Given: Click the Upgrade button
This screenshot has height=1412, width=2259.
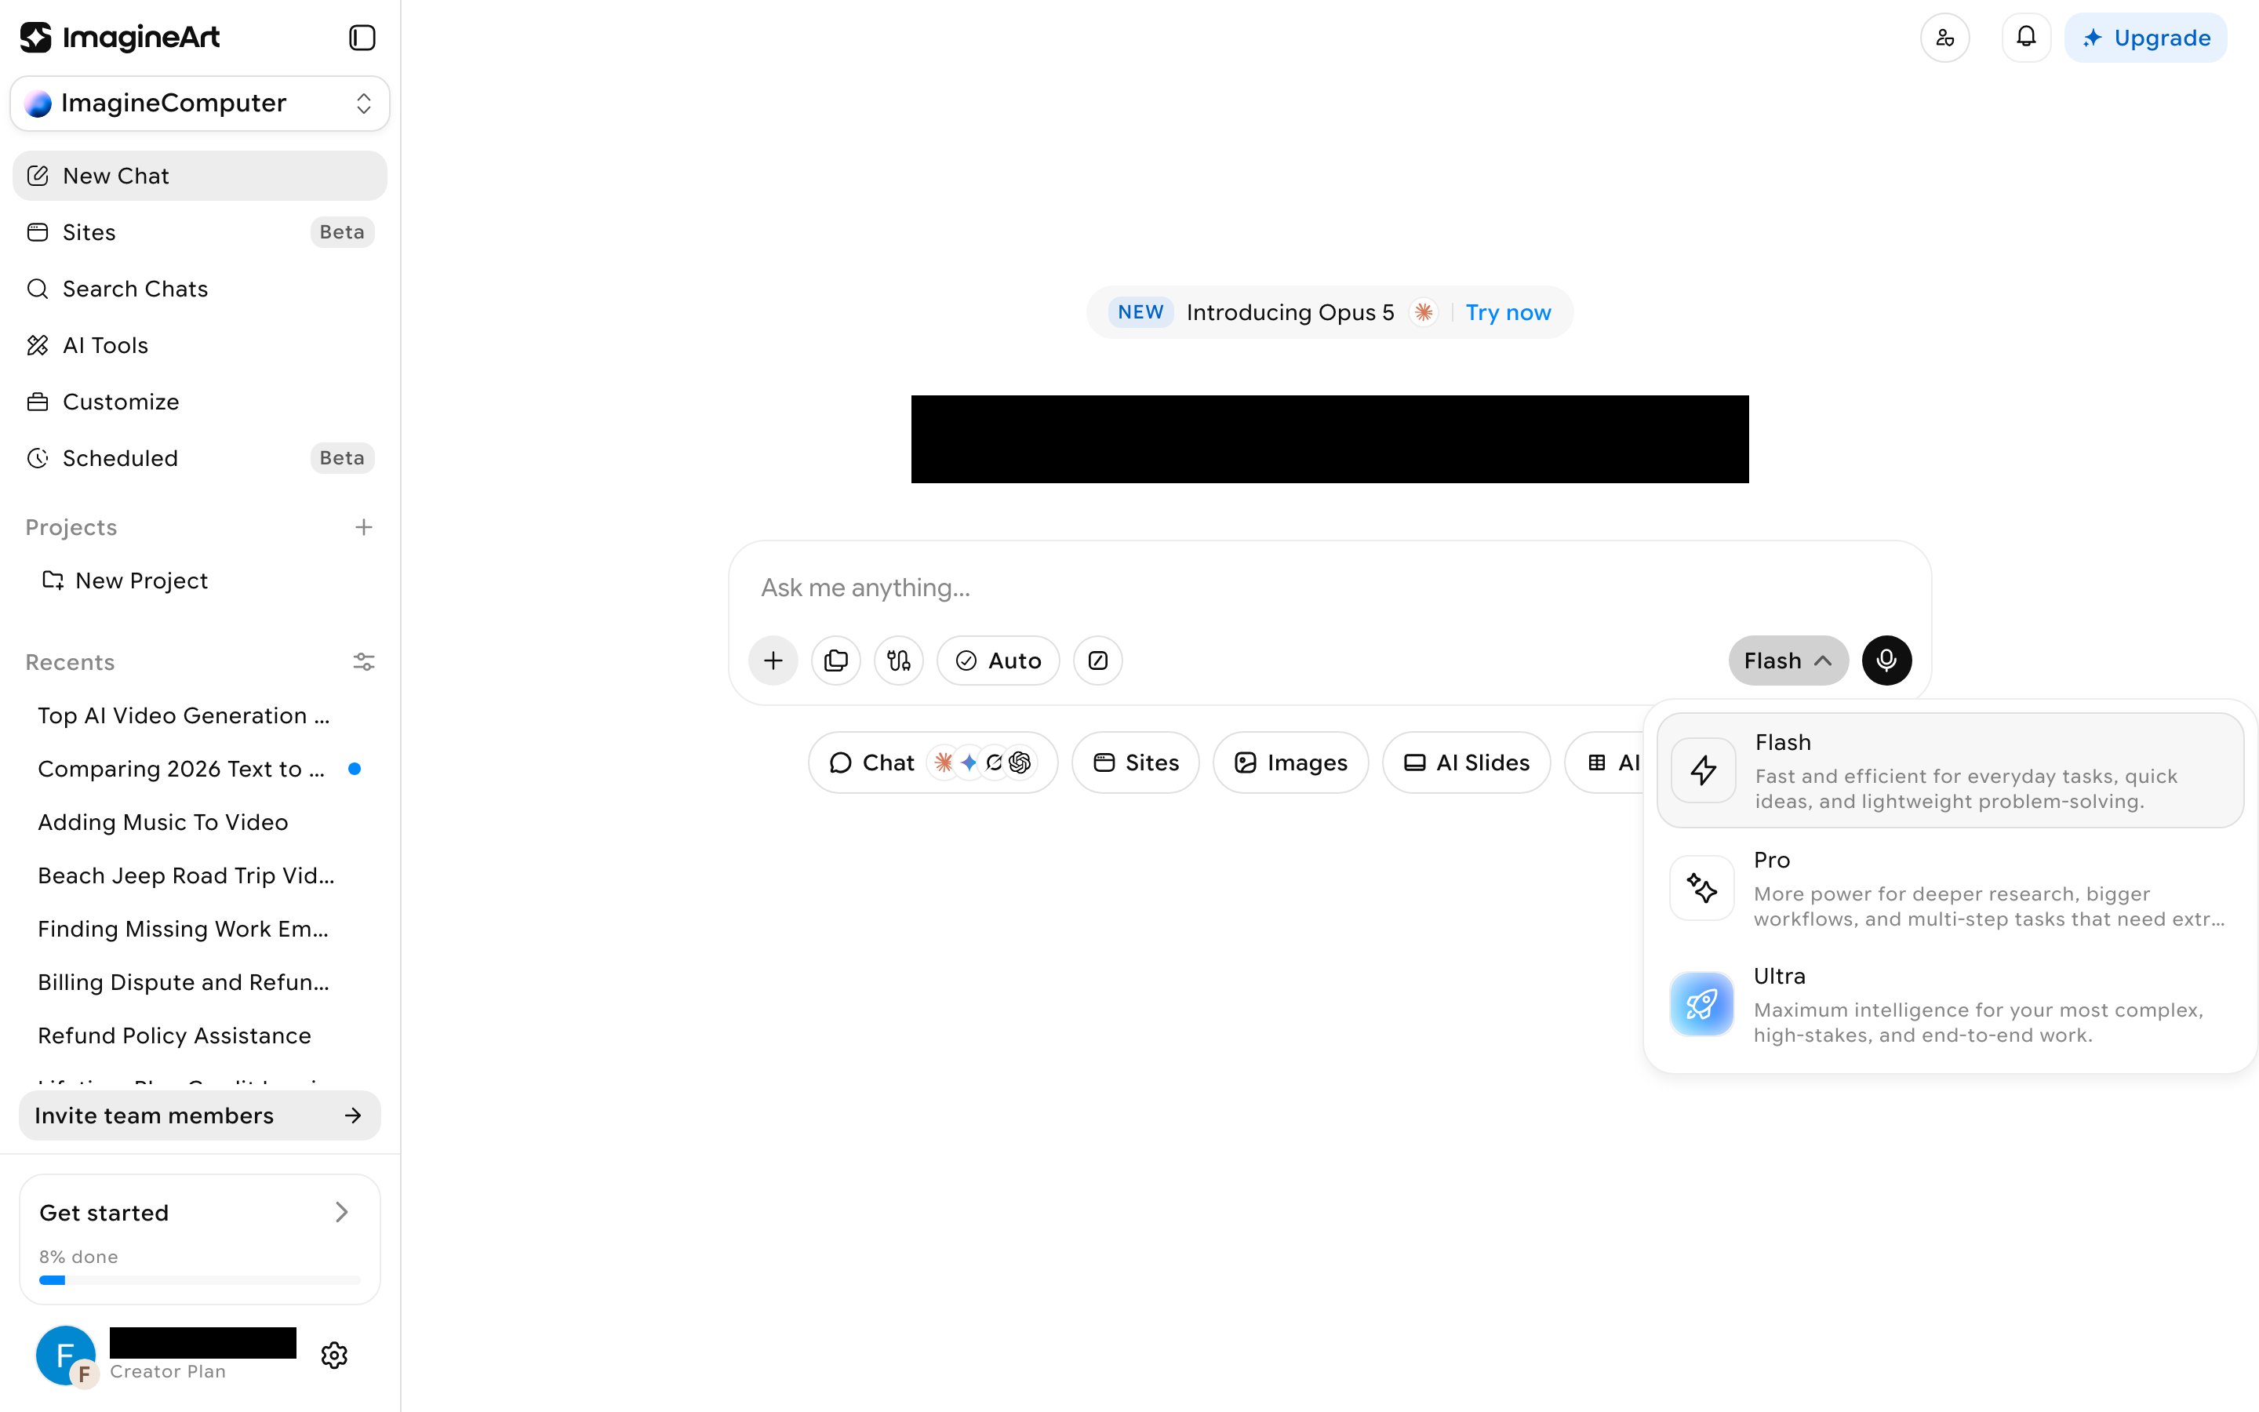Looking at the screenshot, I should click(x=2145, y=38).
